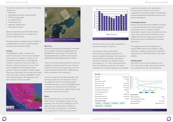The image size is (173, 122).
Task: Click the 'Air separation unit' bullet item
Action: point(15,20)
